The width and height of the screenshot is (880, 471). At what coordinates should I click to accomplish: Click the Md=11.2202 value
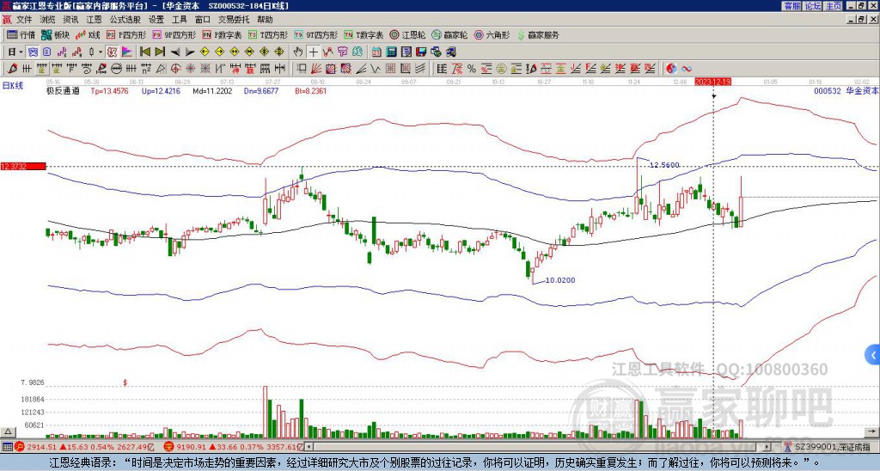tap(212, 90)
